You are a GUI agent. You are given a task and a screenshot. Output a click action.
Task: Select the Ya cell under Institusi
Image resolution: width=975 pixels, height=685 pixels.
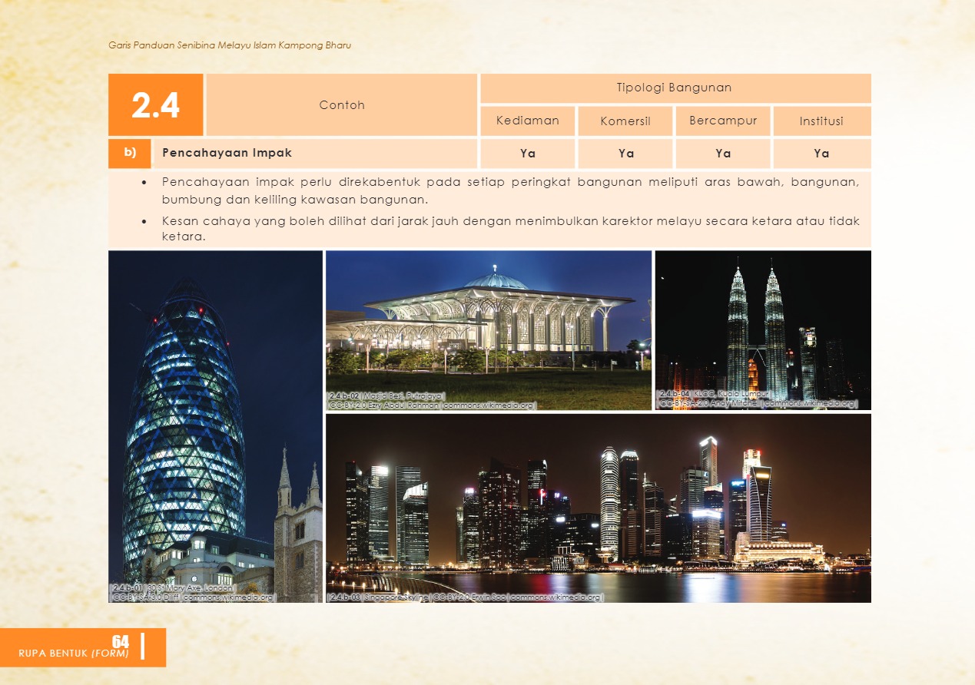click(x=821, y=154)
